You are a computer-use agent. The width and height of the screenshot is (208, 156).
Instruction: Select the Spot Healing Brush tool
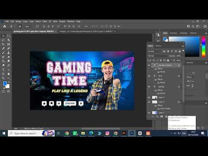click(x=9, y=49)
